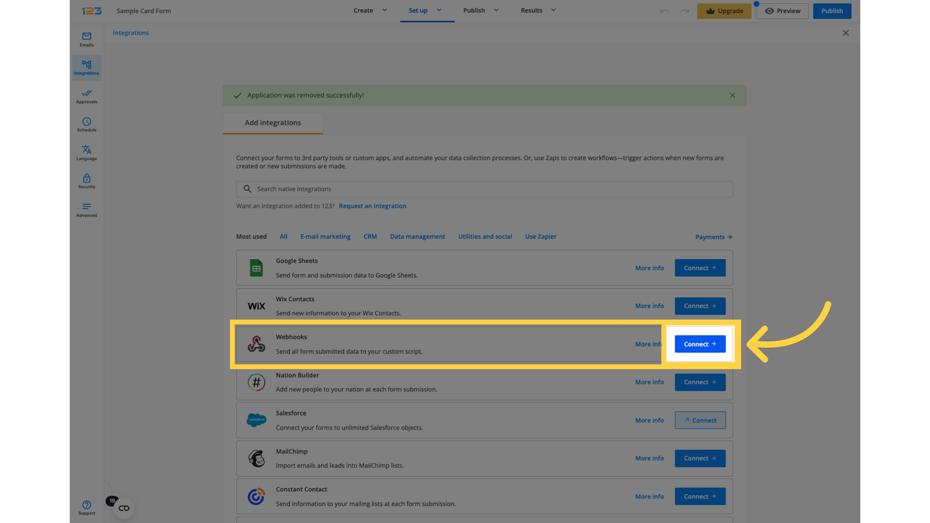
Task: Select the Most used filter
Action: [x=251, y=237]
